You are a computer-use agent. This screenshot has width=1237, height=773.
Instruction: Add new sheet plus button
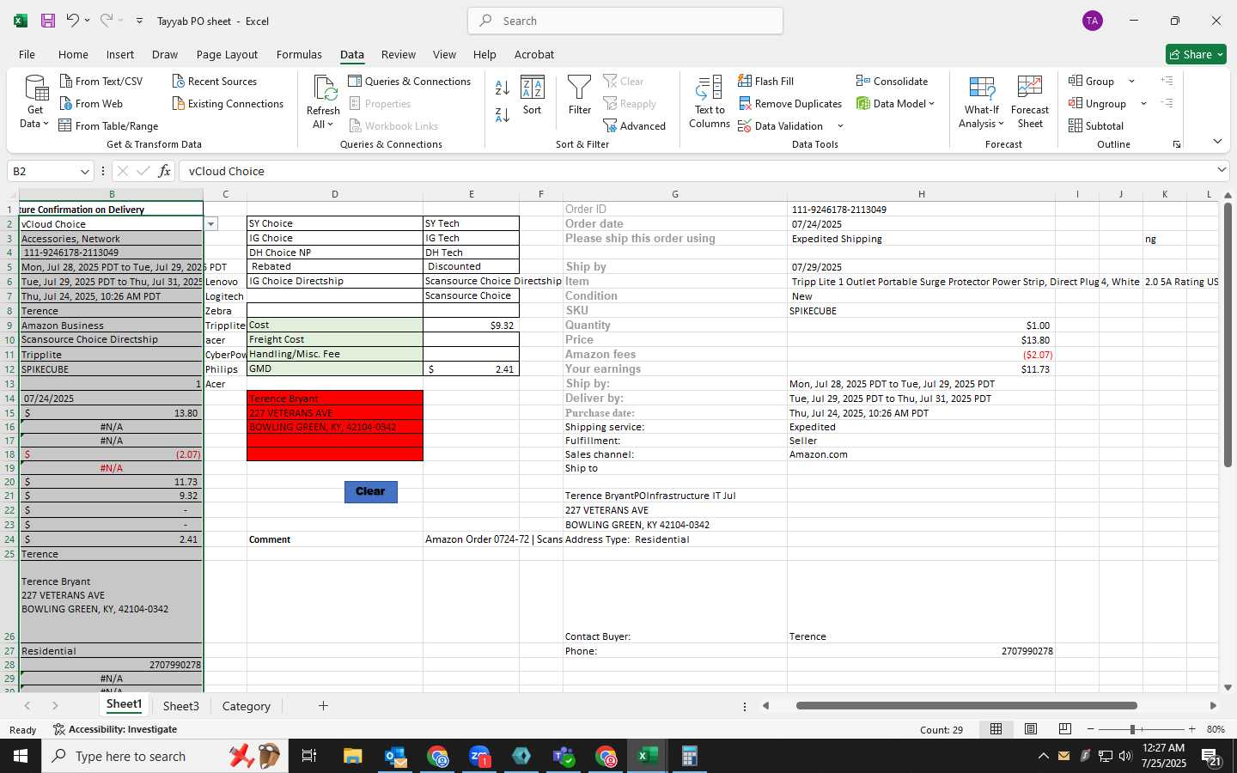pyautogui.click(x=323, y=706)
